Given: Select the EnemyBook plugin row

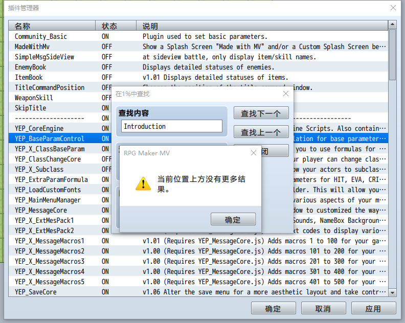Looking at the screenshot, I should click(x=198, y=67).
